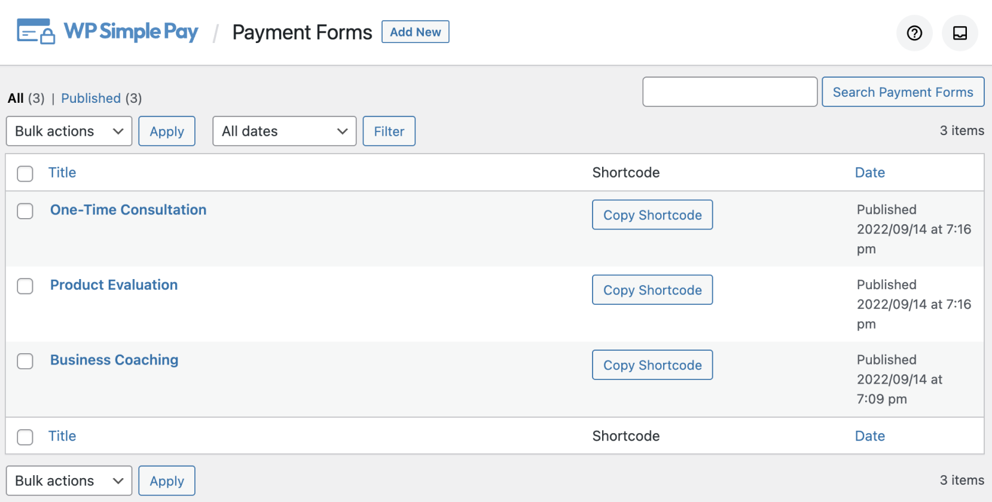992x502 pixels.
Task: Tick the One-Time Consultation checkbox
Action: [25, 211]
